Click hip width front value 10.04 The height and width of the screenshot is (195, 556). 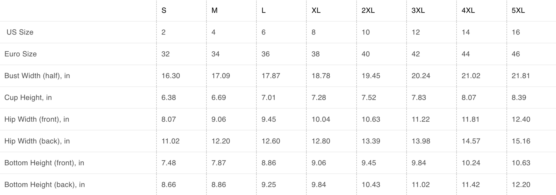pyautogui.click(x=321, y=119)
